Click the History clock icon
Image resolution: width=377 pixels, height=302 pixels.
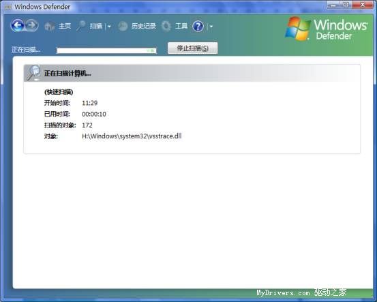[x=123, y=26]
